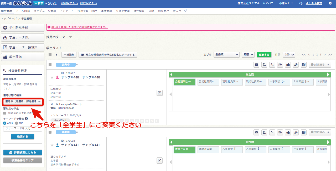Select the OR radio button
This screenshot has width=336, height=171.
[x=17, y=123]
